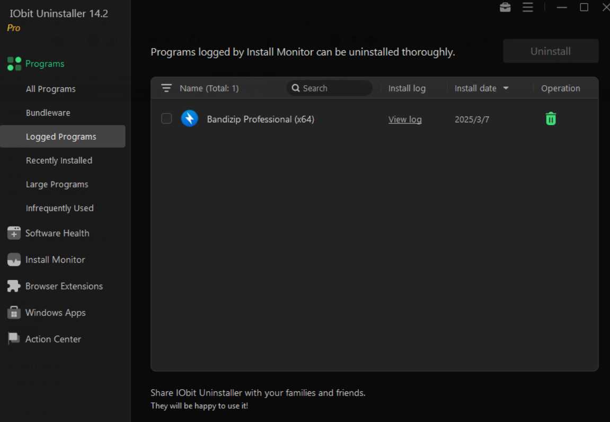Go to Large Programs
Image resolution: width=610 pixels, height=422 pixels.
pyautogui.click(x=57, y=184)
